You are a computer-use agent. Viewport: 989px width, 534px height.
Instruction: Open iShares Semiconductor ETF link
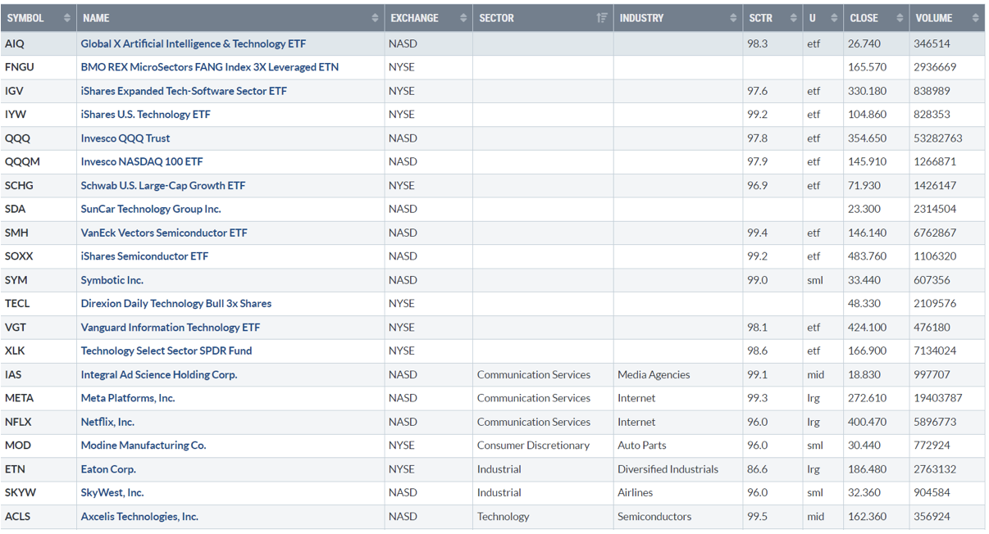pos(144,256)
